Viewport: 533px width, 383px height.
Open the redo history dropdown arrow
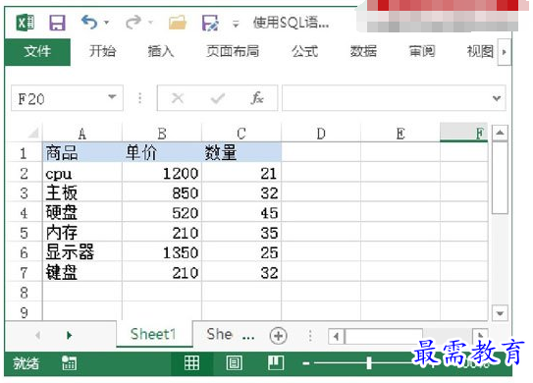point(150,23)
